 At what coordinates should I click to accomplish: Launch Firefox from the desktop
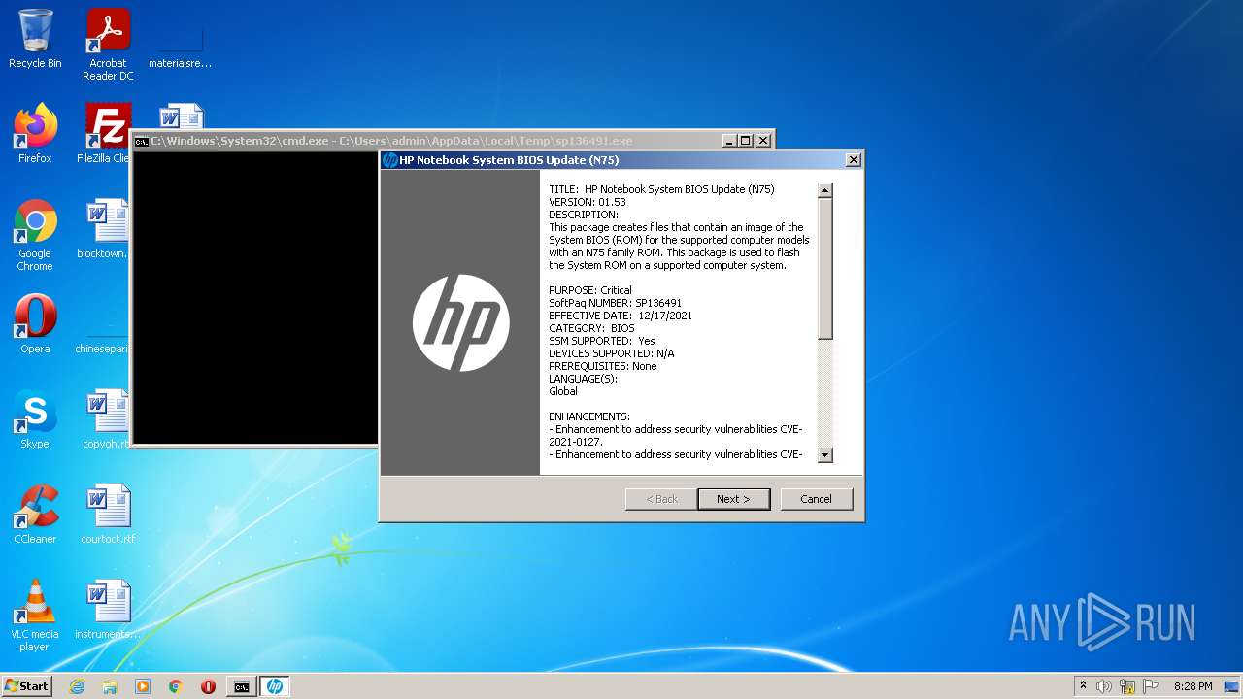tap(35, 134)
